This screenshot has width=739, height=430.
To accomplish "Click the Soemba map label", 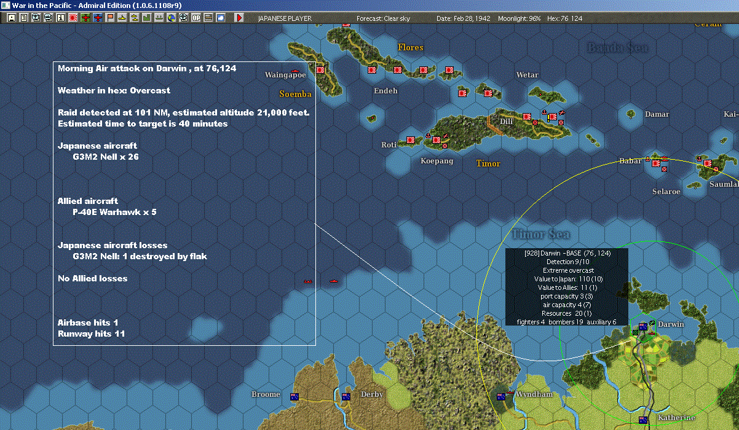I will (x=295, y=94).
